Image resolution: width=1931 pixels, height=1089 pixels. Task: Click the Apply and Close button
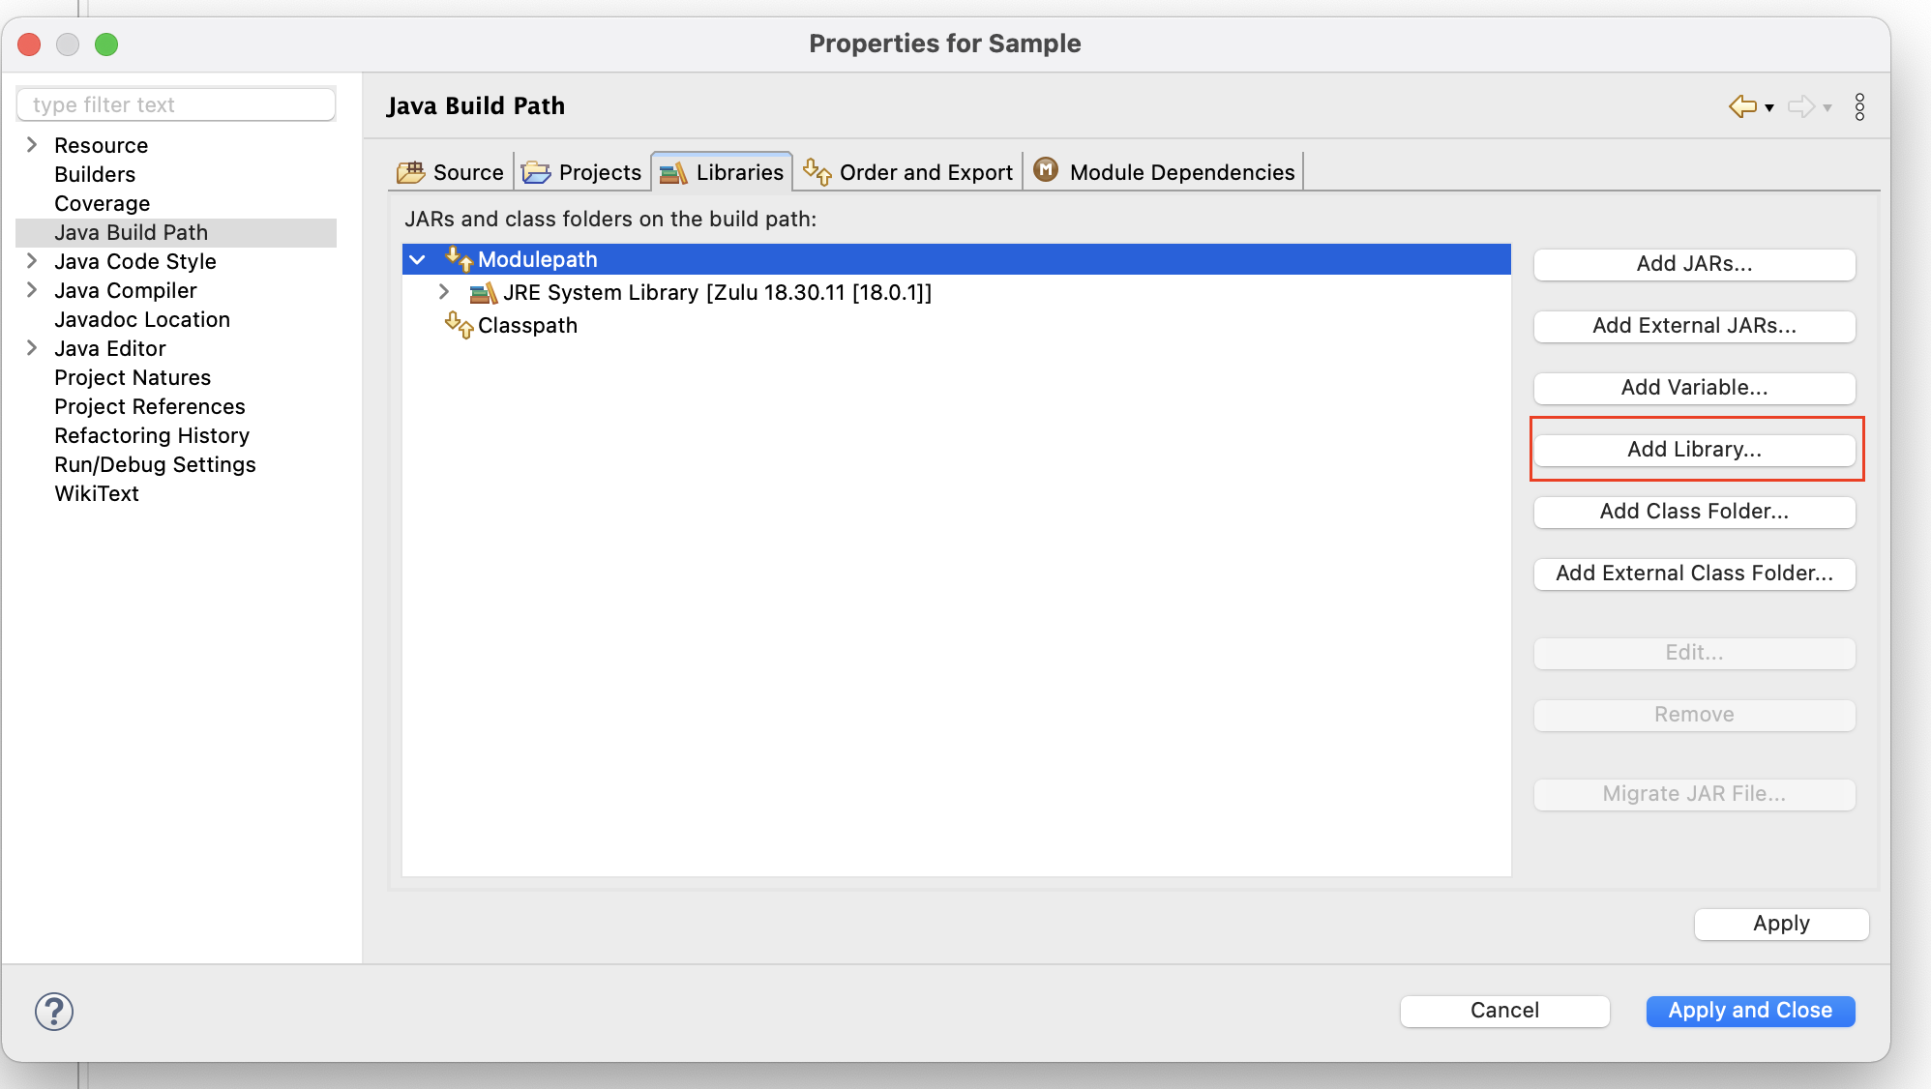pos(1749,1011)
